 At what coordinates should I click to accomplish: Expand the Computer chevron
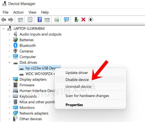click(10, 57)
